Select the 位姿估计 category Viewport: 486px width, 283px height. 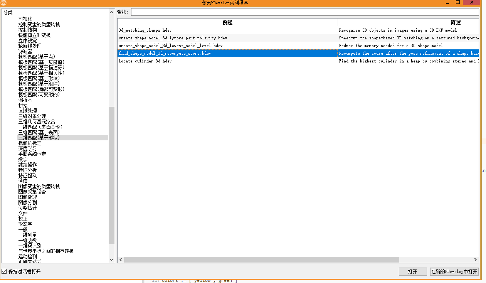[x=27, y=208]
